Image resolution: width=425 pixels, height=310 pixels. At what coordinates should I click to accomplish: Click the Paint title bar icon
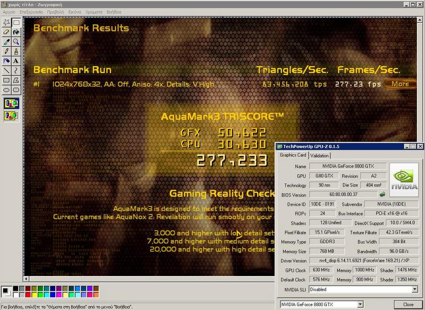tap(4, 5)
